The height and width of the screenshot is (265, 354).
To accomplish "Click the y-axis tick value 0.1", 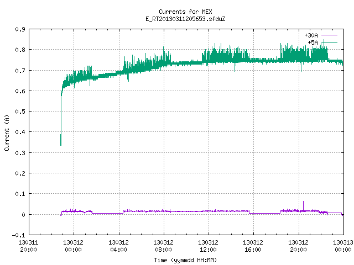I will tap(20, 194).
